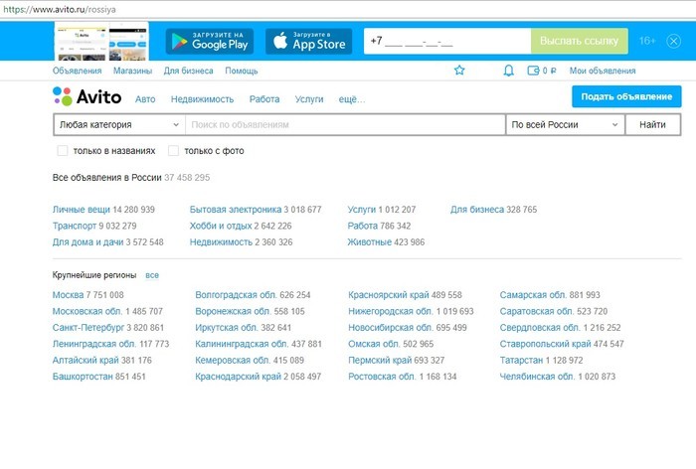Viewport: 696px width, 469px height.
Task: Select Работа header tab
Action: pos(264,99)
